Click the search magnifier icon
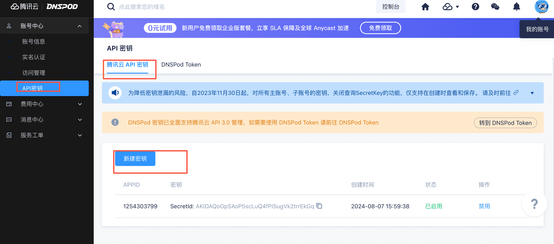Image resolution: width=554 pixels, height=244 pixels. (111, 7)
